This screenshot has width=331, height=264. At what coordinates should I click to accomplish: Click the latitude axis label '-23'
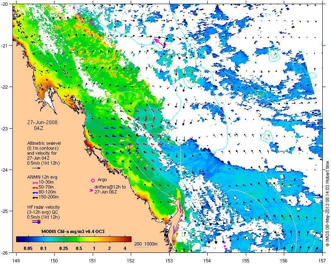pos(4,128)
